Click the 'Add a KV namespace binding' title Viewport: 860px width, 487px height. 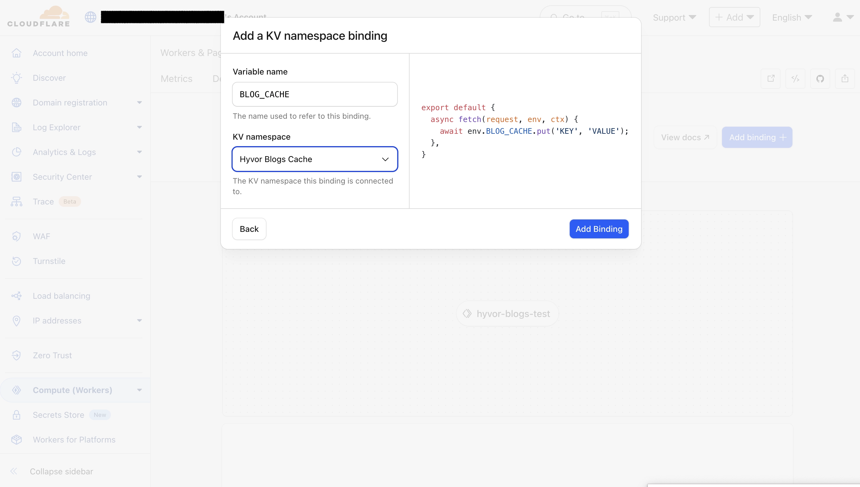coord(310,36)
